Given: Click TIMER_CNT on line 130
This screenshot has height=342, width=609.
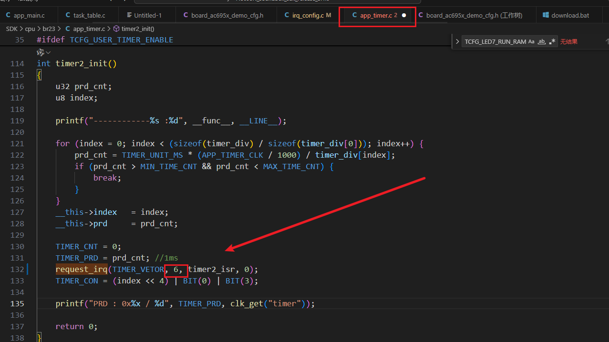Looking at the screenshot, I should tap(77, 246).
